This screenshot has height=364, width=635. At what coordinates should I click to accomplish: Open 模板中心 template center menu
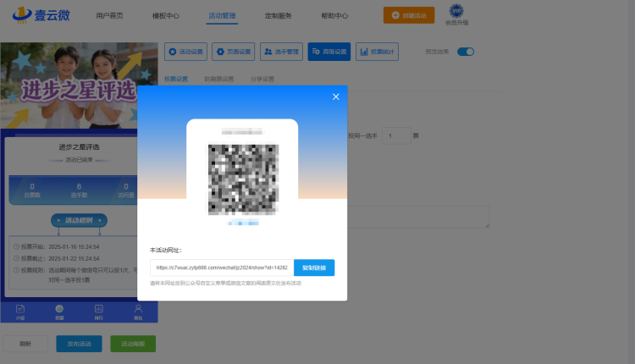coord(166,16)
